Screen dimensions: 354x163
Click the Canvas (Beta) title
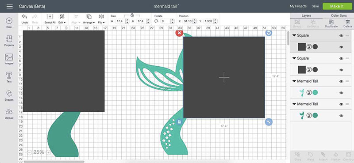pyautogui.click(x=32, y=7)
